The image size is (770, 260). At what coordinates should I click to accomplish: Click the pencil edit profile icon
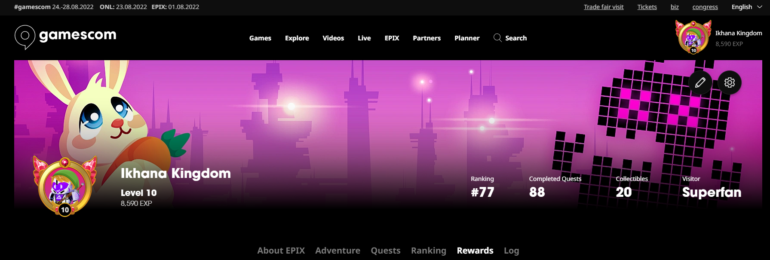click(x=700, y=83)
